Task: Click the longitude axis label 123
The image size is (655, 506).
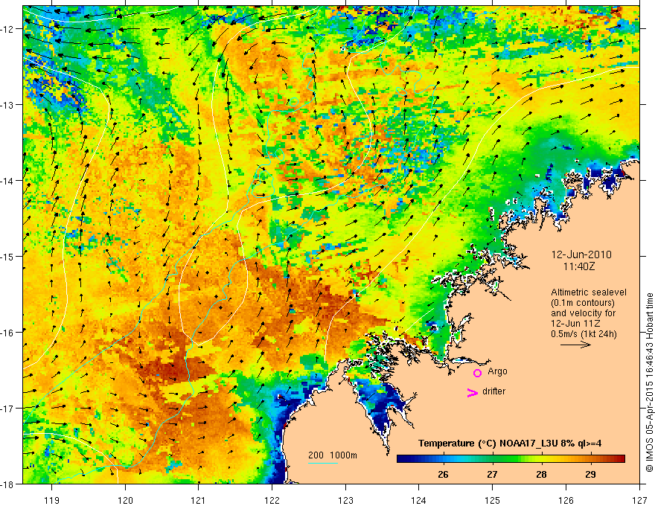Action: click(345, 500)
